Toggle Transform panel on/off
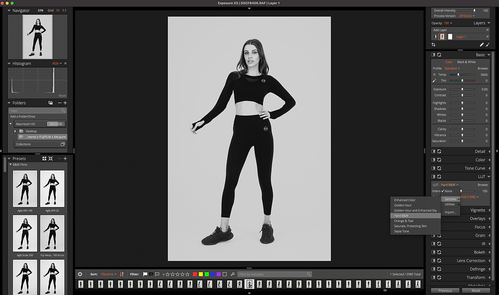Image resolution: width=499 pixels, height=295 pixels. coord(433,277)
